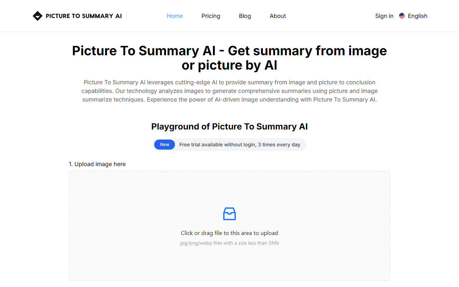Image resolution: width=459 pixels, height=287 pixels.
Task: Click the blue New badge
Action: click(x=165, y=145)
